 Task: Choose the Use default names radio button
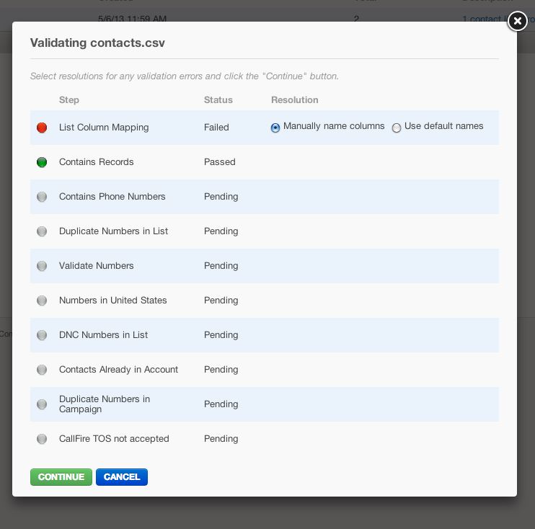coord(397,128)
